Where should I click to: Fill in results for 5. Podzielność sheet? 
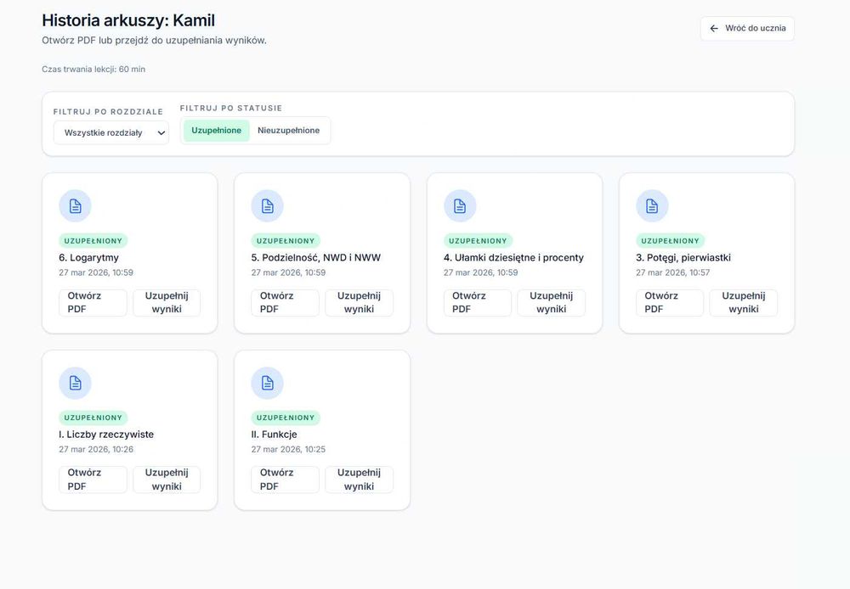click(x=359, y=303)
